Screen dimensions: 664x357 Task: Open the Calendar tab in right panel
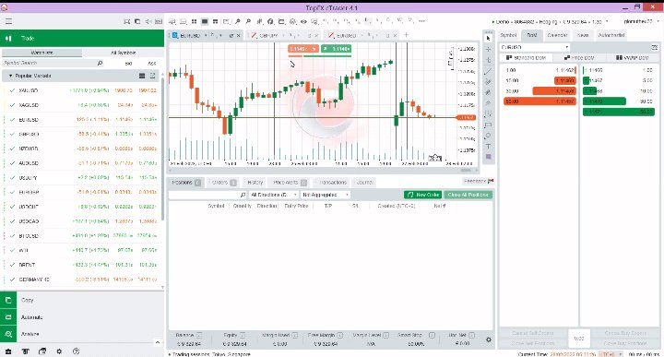pyautogui.click(x=557, y=36)
